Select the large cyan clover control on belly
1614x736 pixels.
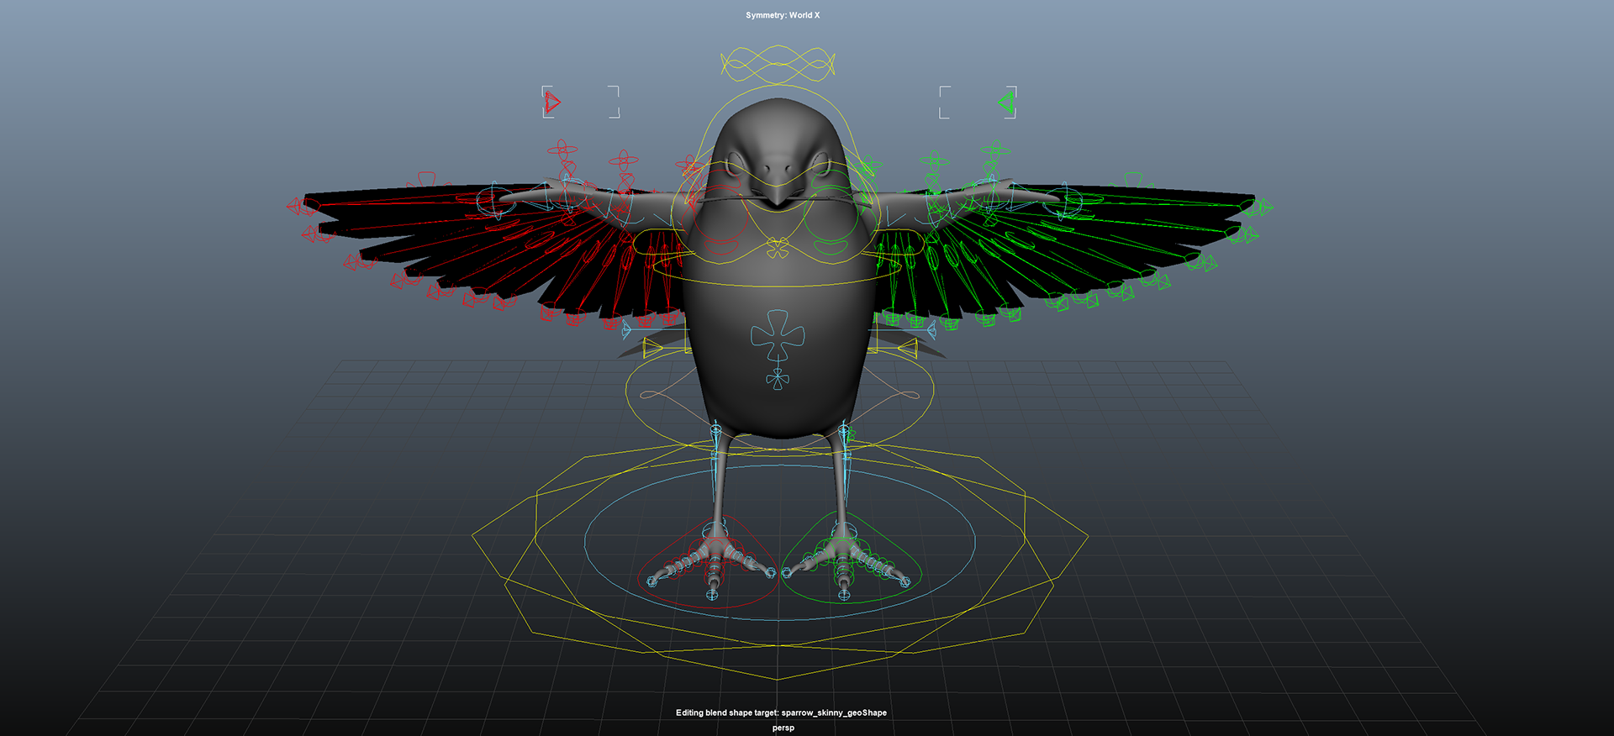(778, 336)
